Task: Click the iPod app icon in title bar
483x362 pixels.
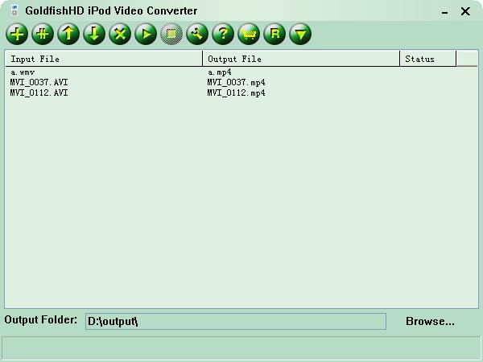Action: (14, 10)
